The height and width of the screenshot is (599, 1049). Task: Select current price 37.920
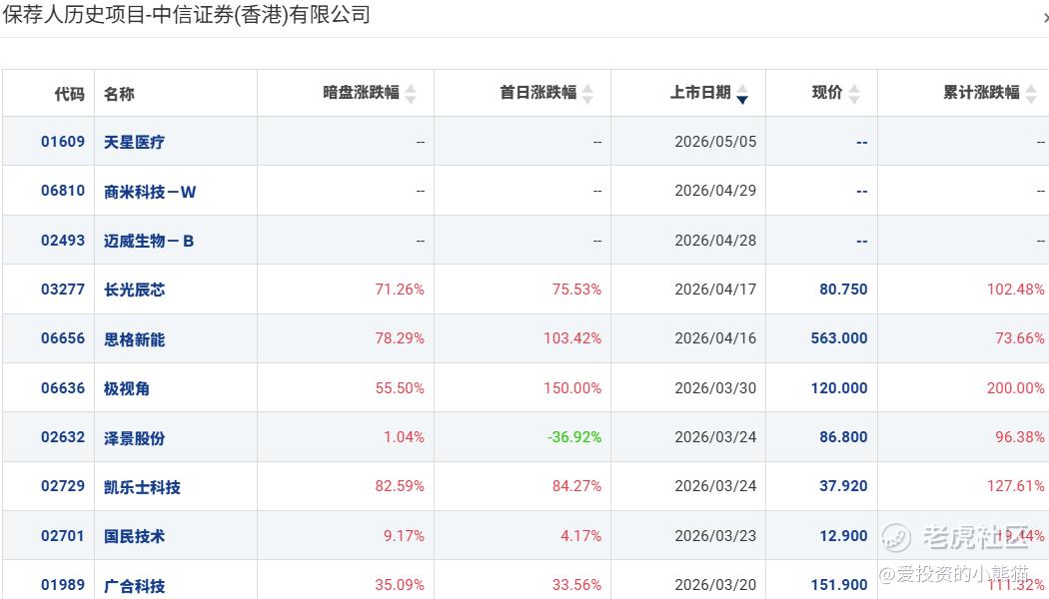(x=843, y=486)
